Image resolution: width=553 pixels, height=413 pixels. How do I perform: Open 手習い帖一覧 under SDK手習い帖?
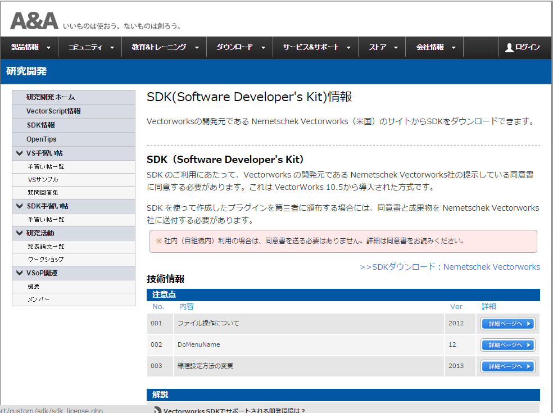[x=74, y=220]
